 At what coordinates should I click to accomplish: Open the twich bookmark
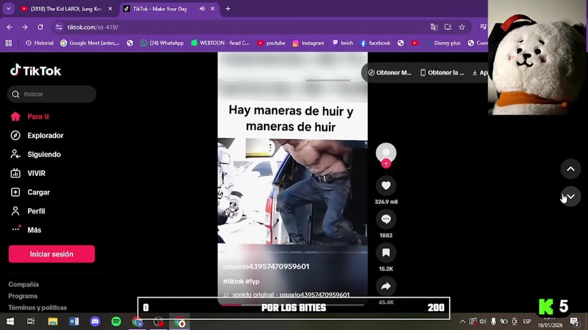pyautogui.click(x=343, y=43)
